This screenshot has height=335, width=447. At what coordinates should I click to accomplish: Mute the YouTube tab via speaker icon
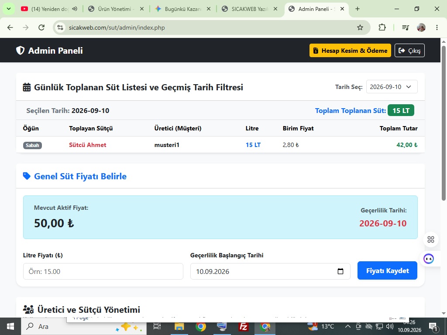(75, 9)
